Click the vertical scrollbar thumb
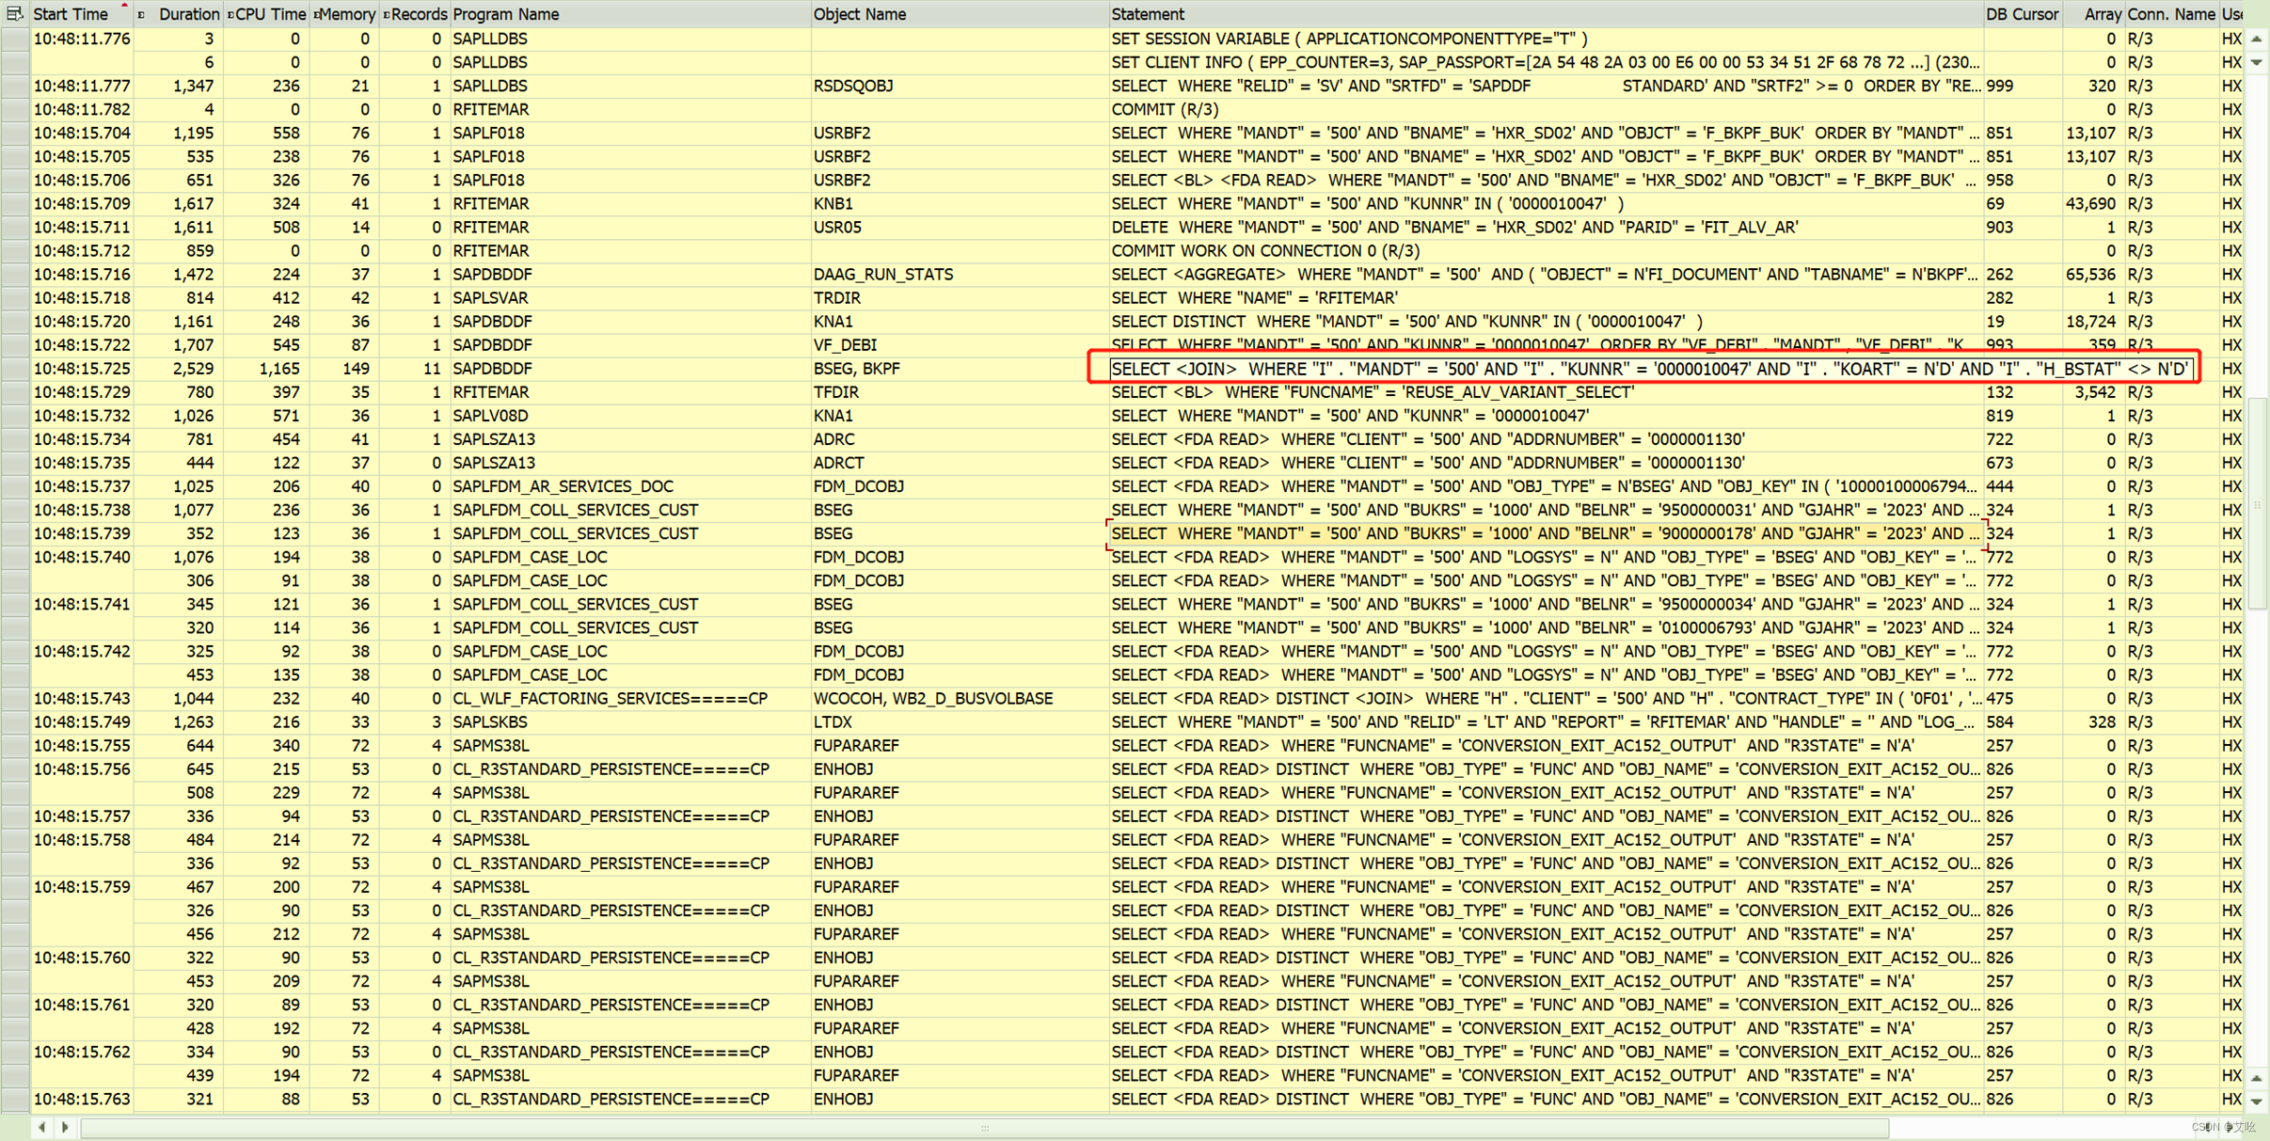Screen dimensions: 2270x1141 click(x=2257, y=505)
